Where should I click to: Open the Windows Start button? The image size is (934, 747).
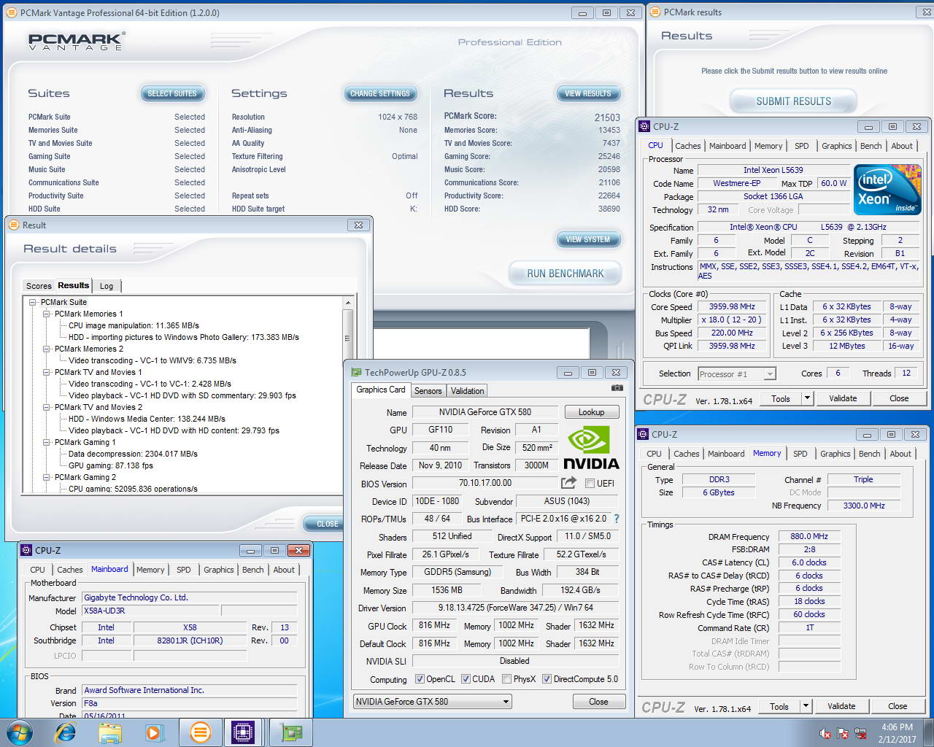point(18,732)
